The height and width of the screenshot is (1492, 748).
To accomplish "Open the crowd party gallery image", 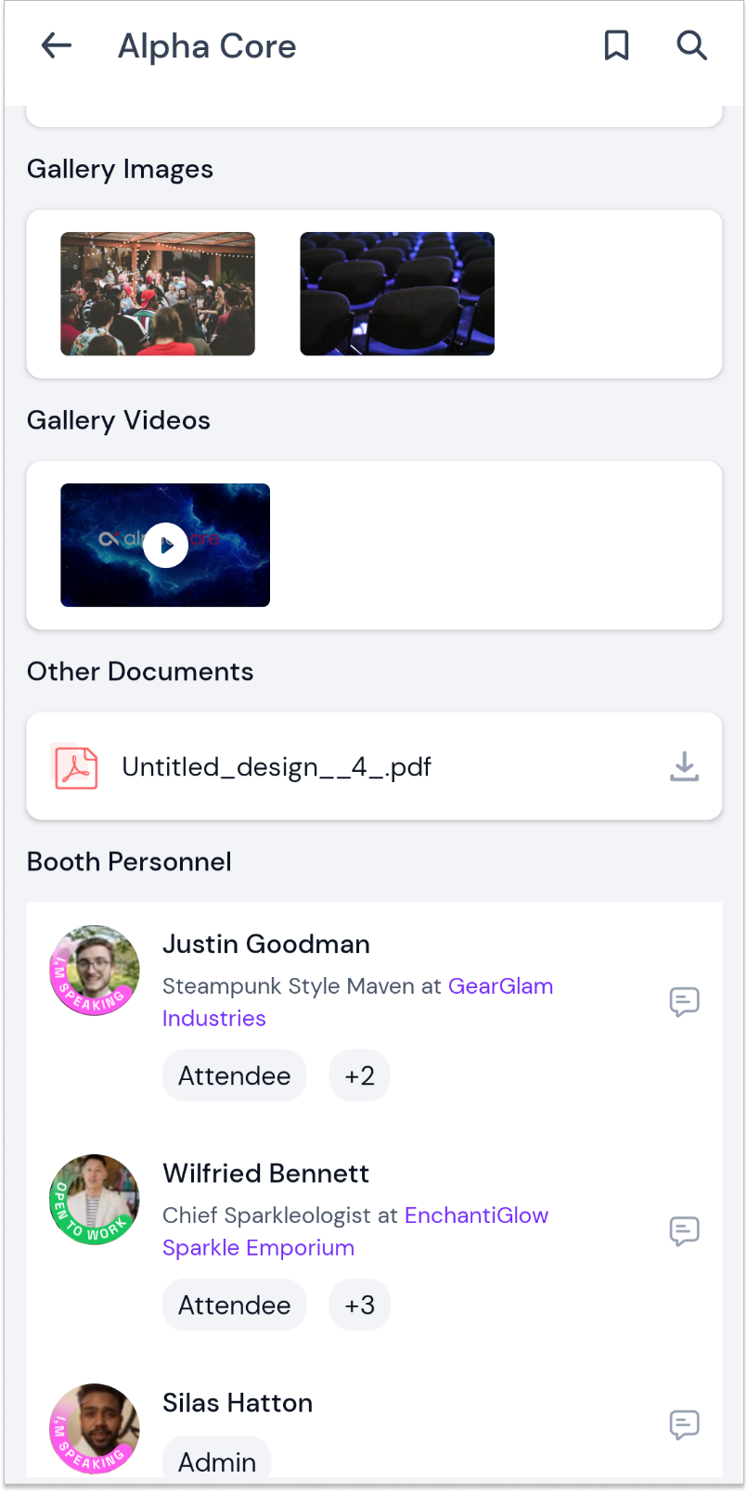I will (158, 293).
